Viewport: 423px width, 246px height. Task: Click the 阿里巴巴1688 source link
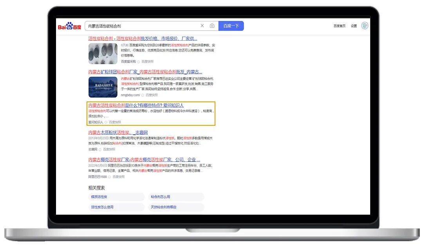[98, 177]
